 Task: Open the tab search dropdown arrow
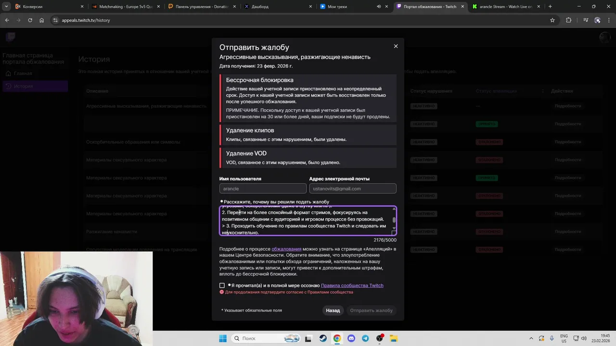7,7
